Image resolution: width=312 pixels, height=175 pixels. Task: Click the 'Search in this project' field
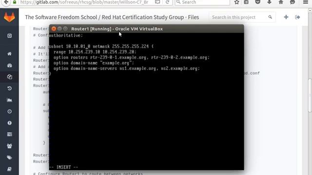pos(242,17)
